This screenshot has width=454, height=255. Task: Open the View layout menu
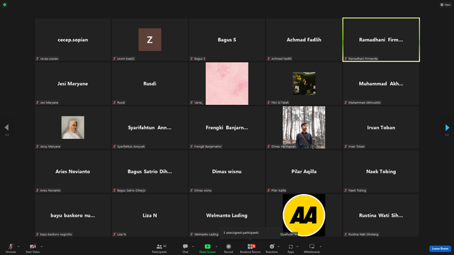[x=445, y=5]
